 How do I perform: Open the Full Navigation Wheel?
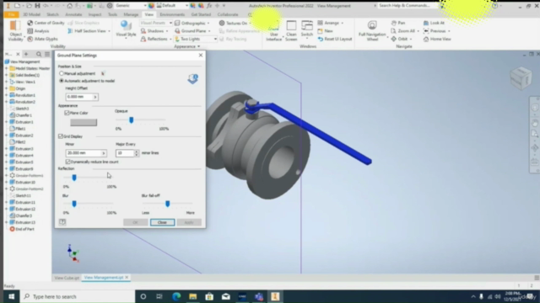(372, 30)
